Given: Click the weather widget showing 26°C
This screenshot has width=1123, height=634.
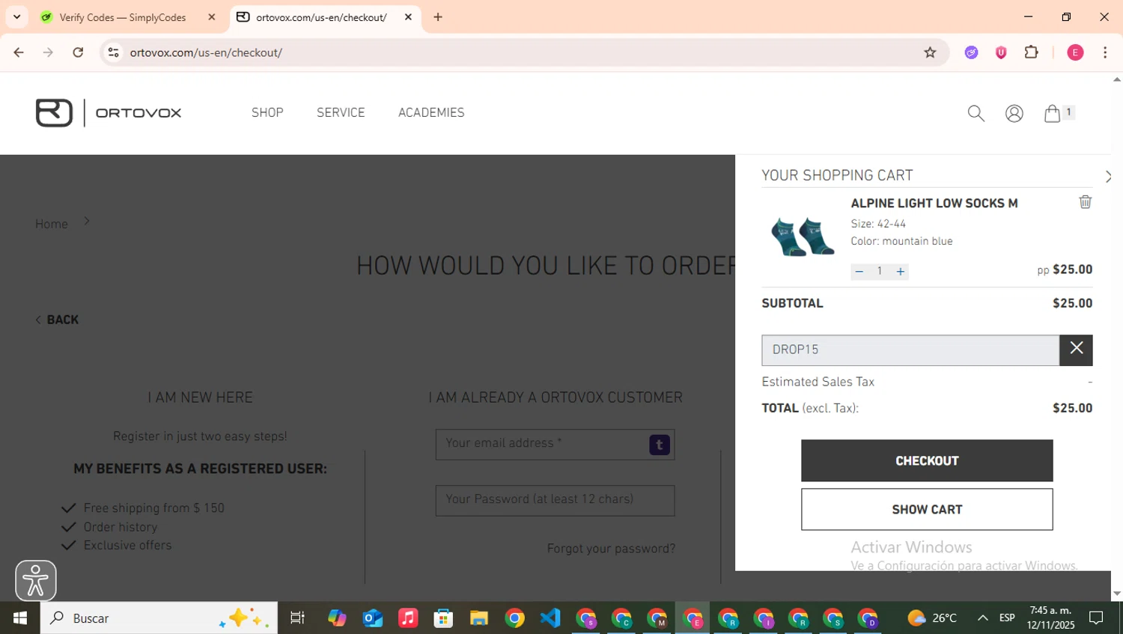Looking at the screenshot, I should click(x=932, y=618).
